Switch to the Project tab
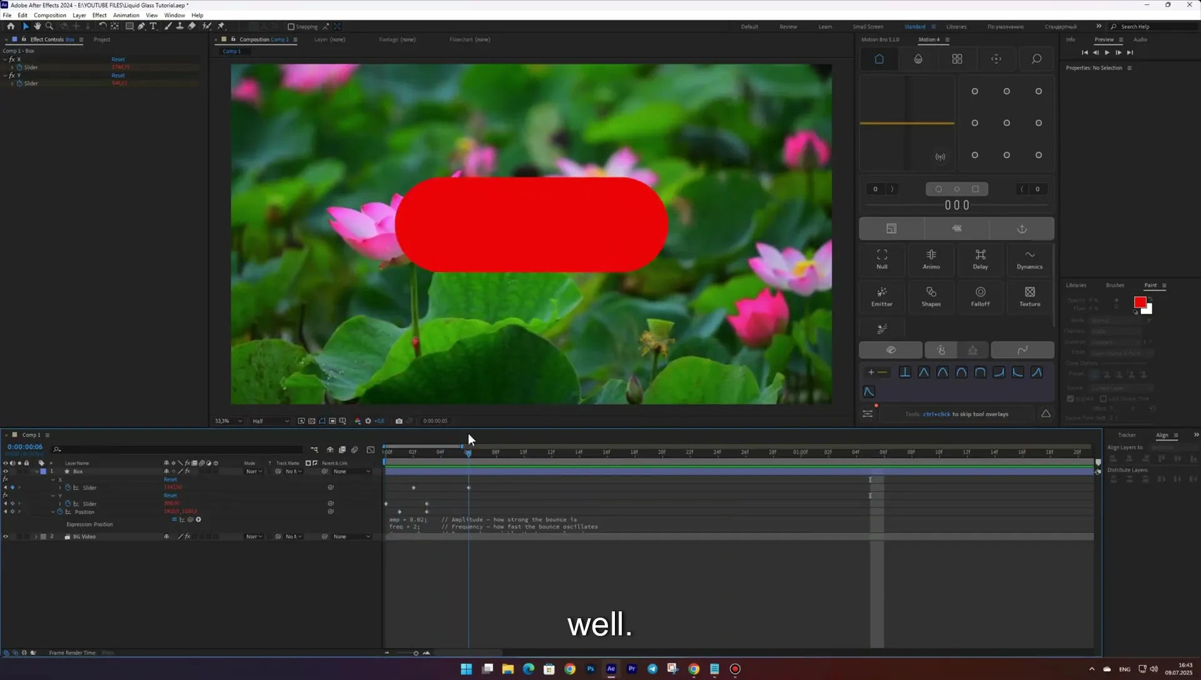The width and height of the screenshot is (1201, 680). tap(102, 39)
